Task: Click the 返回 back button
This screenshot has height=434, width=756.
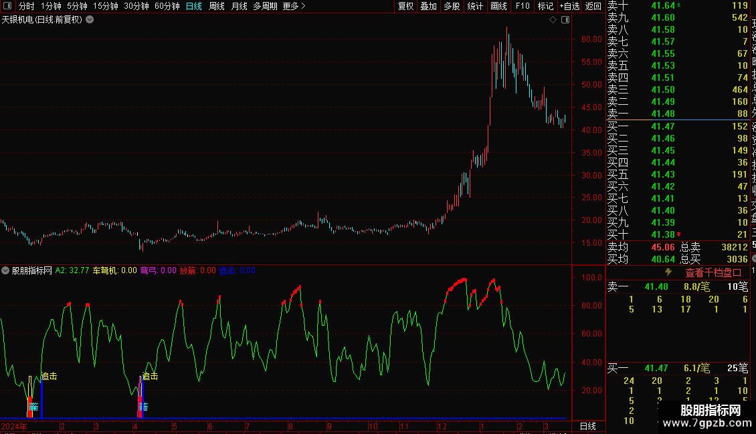Action: click(x=593, y=6)
